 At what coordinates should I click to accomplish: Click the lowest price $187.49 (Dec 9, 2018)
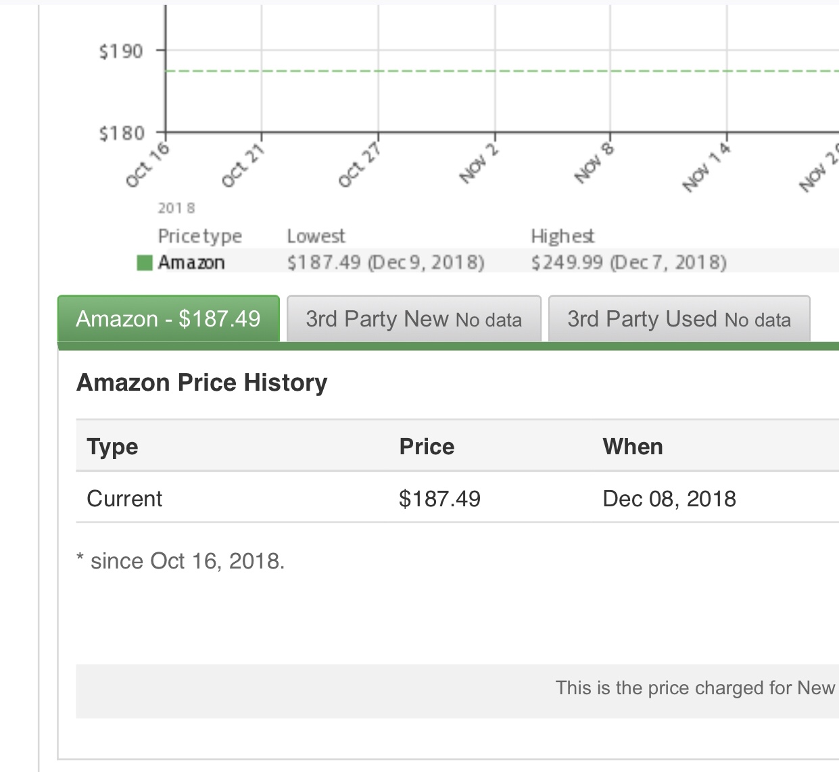click(385, 262)
